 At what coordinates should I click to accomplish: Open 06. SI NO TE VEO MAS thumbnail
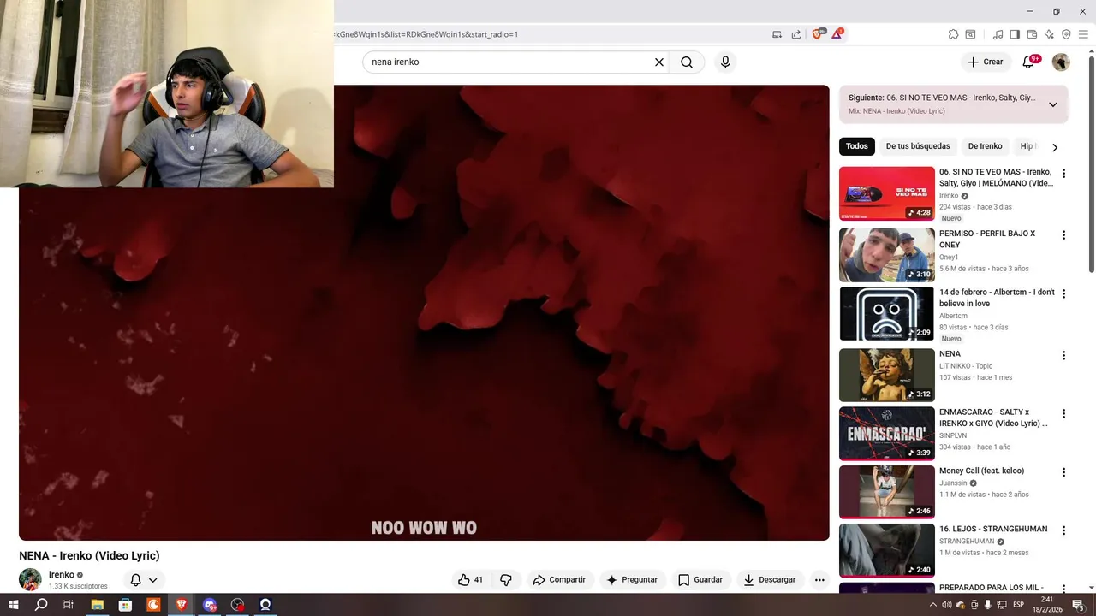point(887,193)
